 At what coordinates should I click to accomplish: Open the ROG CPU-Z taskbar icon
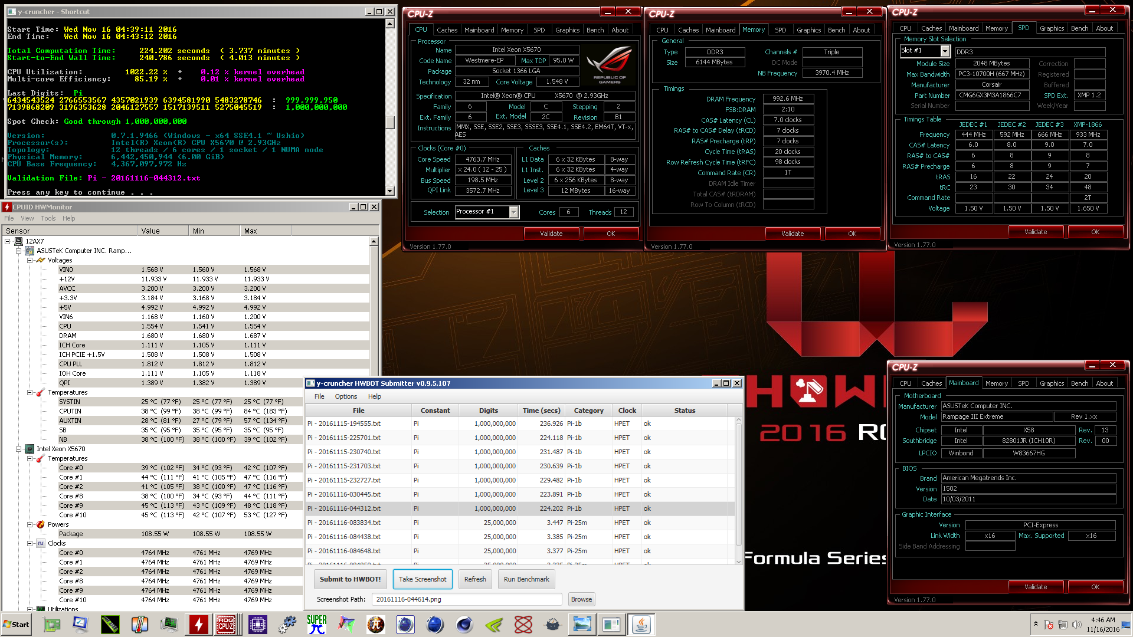click(227, 625)
